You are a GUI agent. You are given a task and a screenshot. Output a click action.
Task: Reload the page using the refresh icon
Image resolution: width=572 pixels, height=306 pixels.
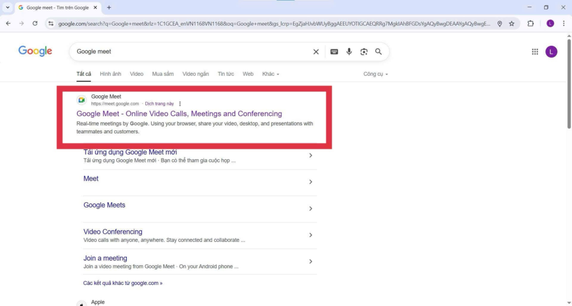click(35, 23)
